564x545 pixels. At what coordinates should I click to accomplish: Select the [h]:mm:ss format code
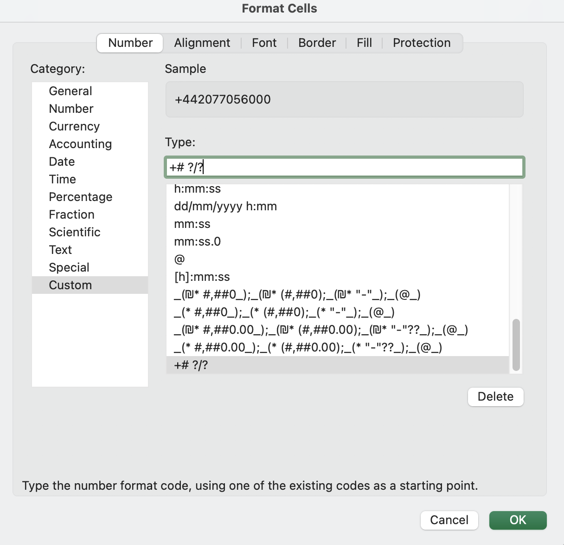point(202,277)
